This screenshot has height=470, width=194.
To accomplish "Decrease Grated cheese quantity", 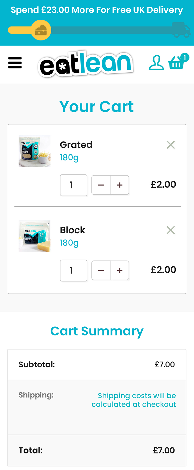I will tap(101, 185).
